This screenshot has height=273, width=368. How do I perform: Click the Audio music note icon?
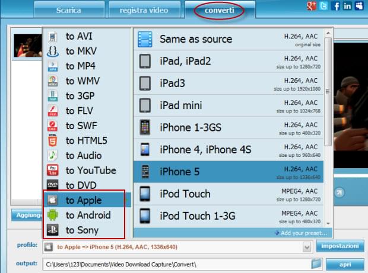[53, 156]
